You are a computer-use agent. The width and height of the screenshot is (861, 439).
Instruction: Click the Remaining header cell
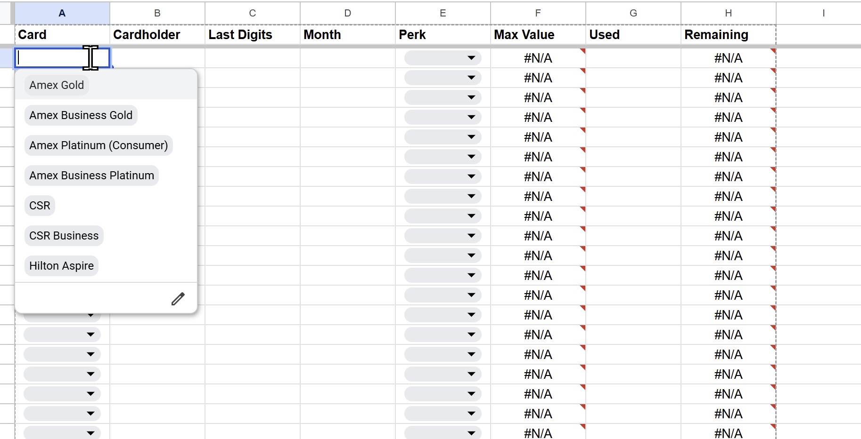click(729, 35)
